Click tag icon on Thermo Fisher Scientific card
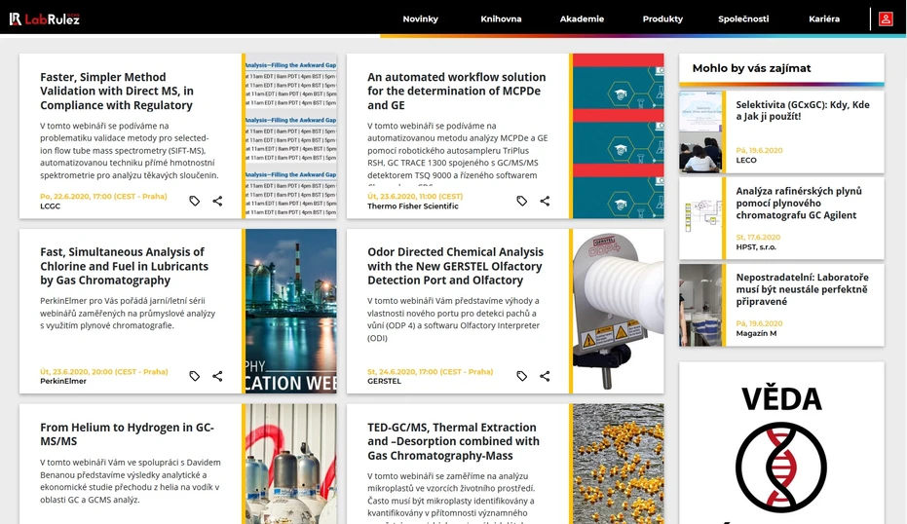 coord(522,201)
